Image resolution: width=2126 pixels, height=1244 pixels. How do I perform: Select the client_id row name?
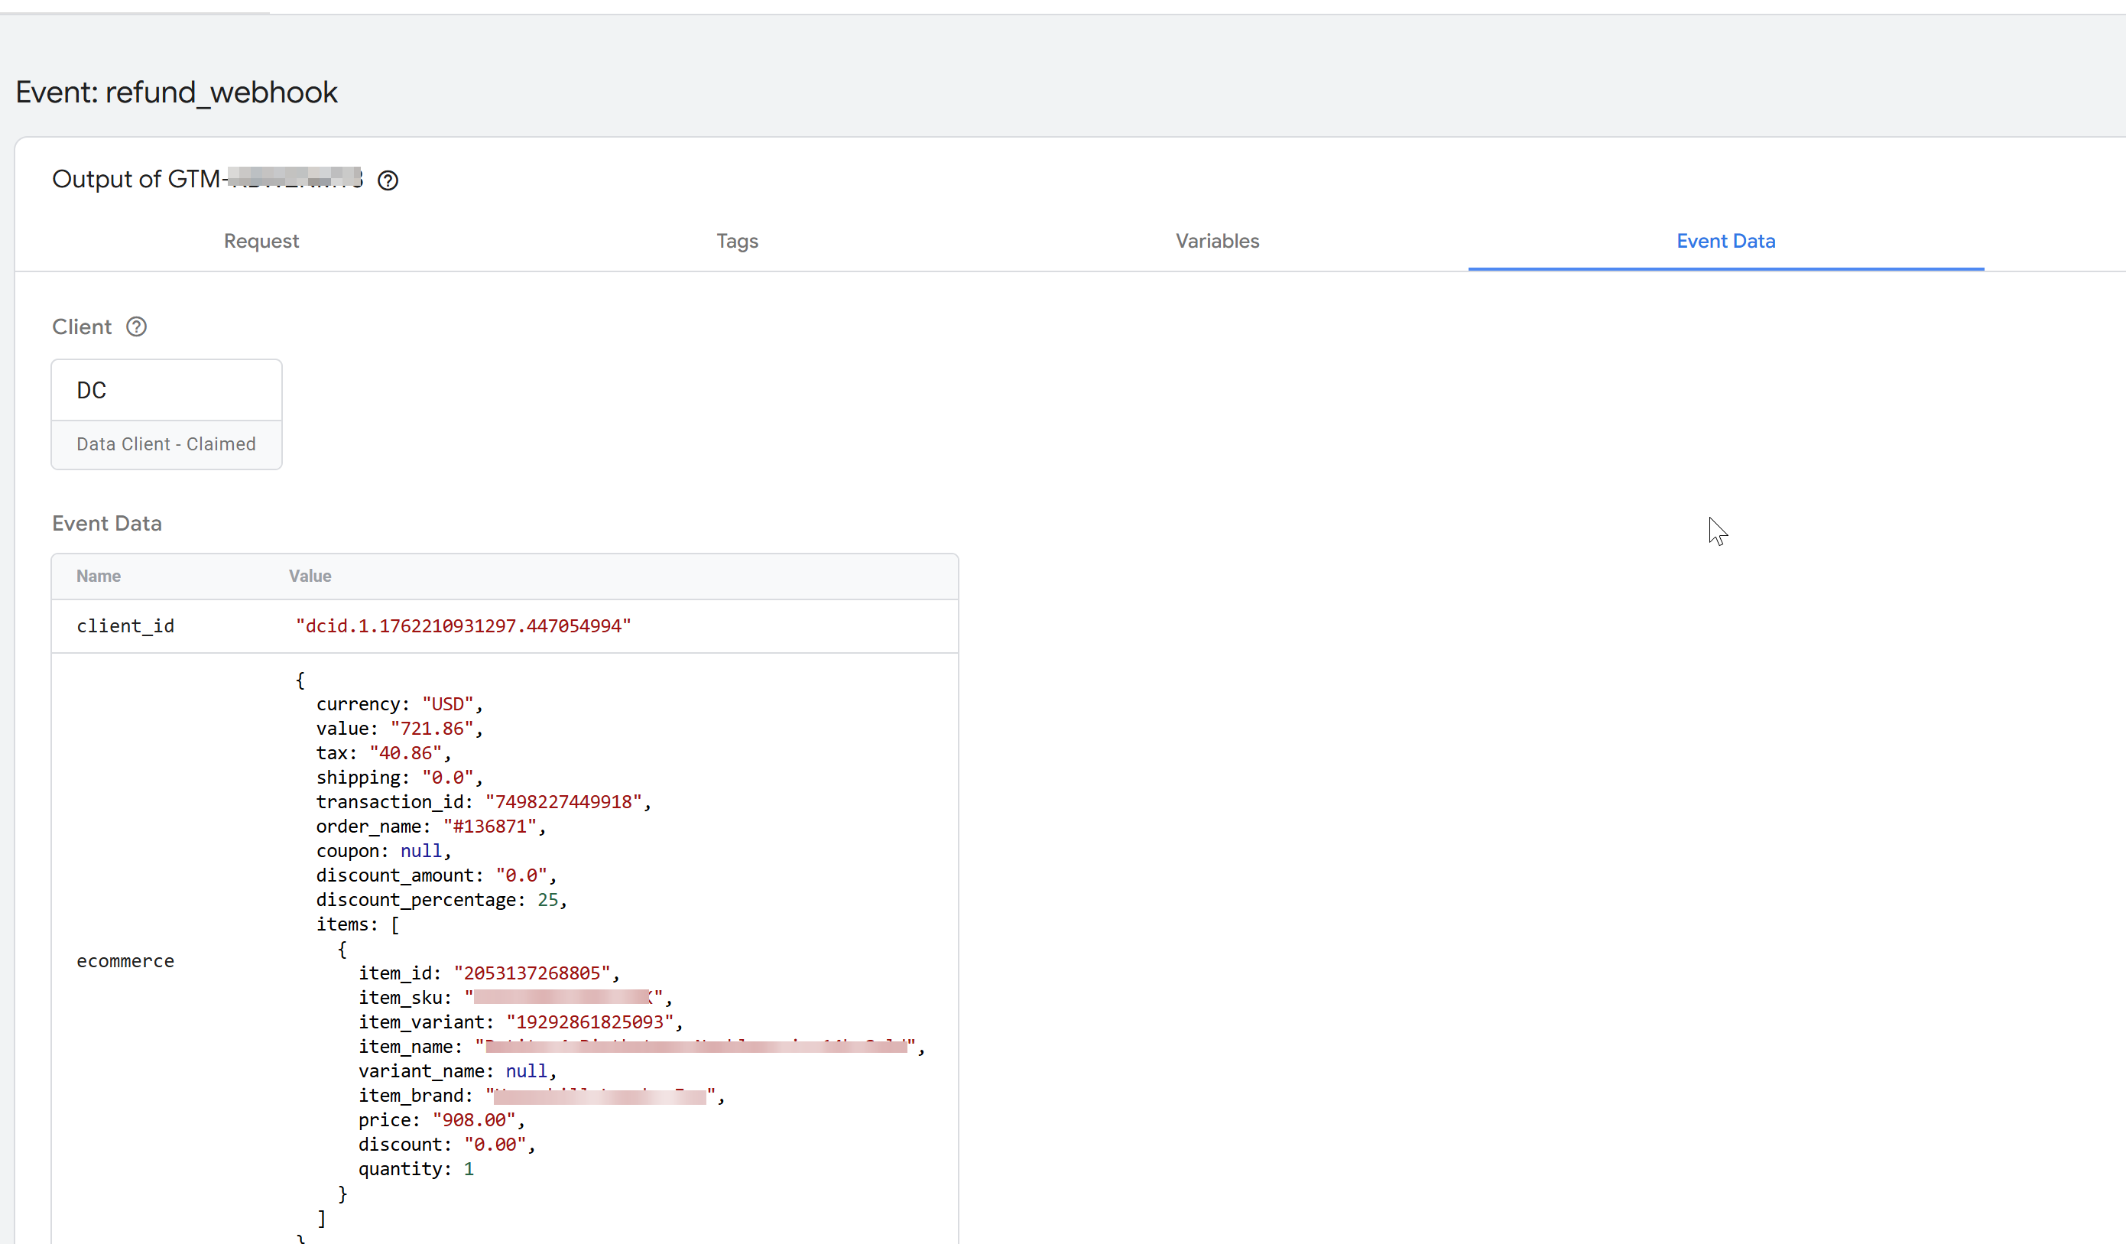coord(125,626)
